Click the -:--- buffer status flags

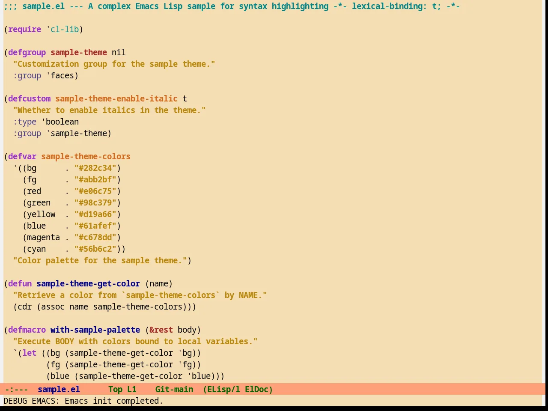pyautogui.click(x=16, y=389)
